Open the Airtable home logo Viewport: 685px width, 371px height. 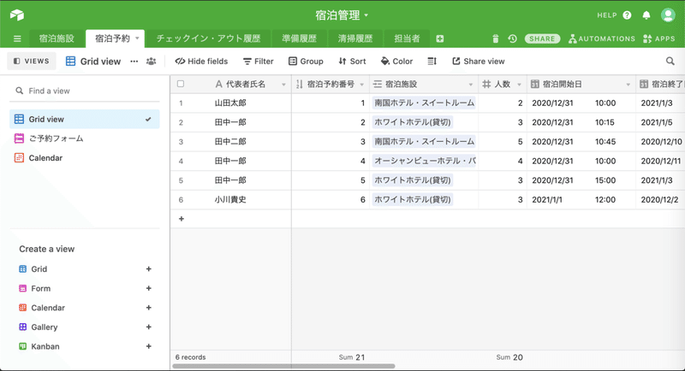coord(17,15)
